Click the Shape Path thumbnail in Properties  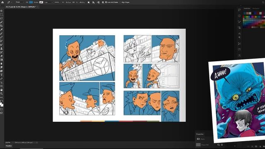(x=198, y=145)
